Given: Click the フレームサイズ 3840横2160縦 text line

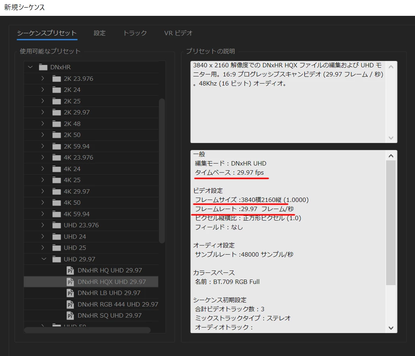Looking at the screenshot, I should pos(252,200).
